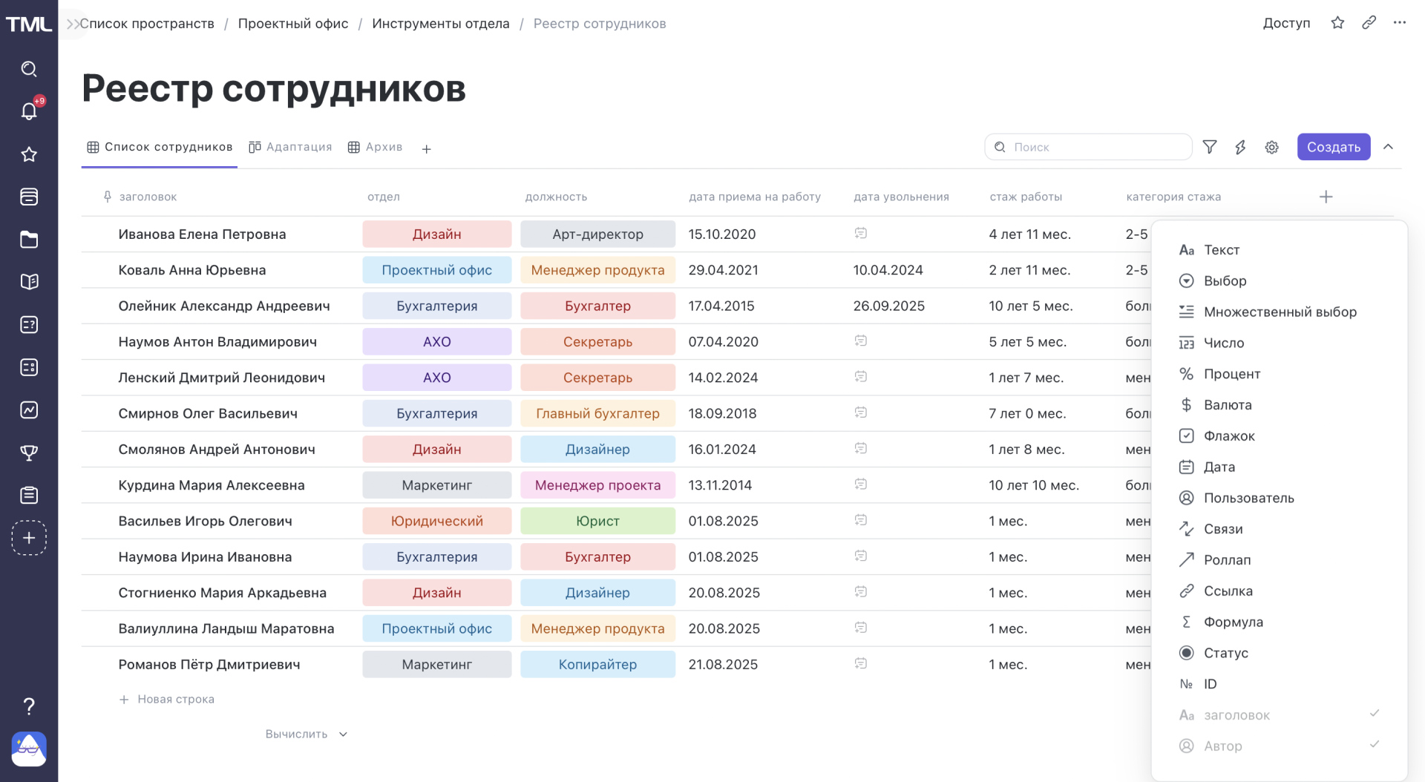Open the overflow menu with three dots

(x=1401, y=23)
